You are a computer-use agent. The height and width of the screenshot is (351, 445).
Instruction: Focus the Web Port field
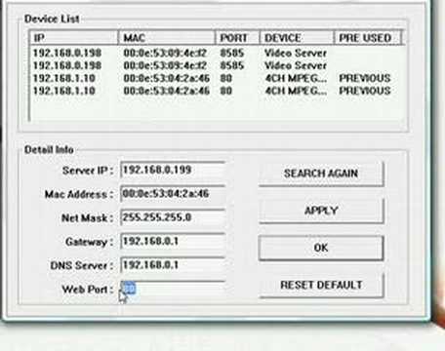pos(173,289)
